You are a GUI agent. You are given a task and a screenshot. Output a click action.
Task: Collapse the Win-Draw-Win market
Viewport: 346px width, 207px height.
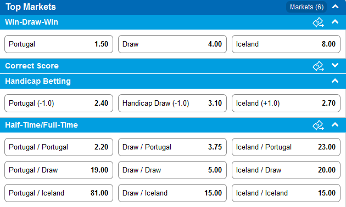tap(335, 22)
